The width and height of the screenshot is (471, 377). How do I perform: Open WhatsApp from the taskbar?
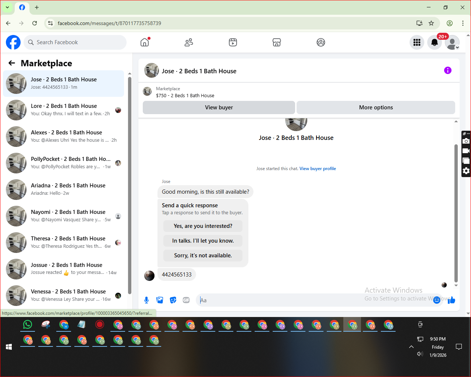click(28, 324)
